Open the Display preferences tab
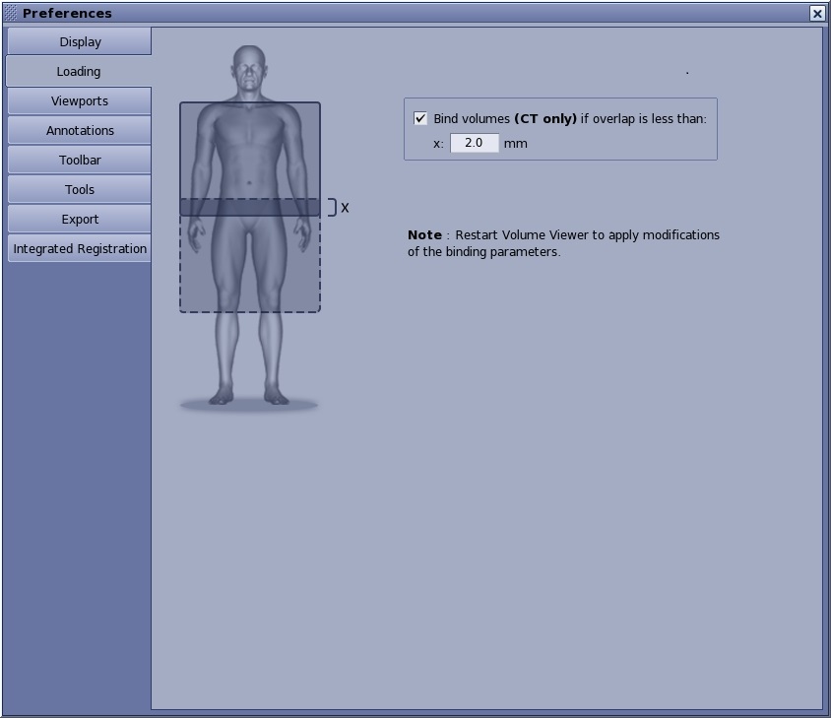 coord(80,41)
